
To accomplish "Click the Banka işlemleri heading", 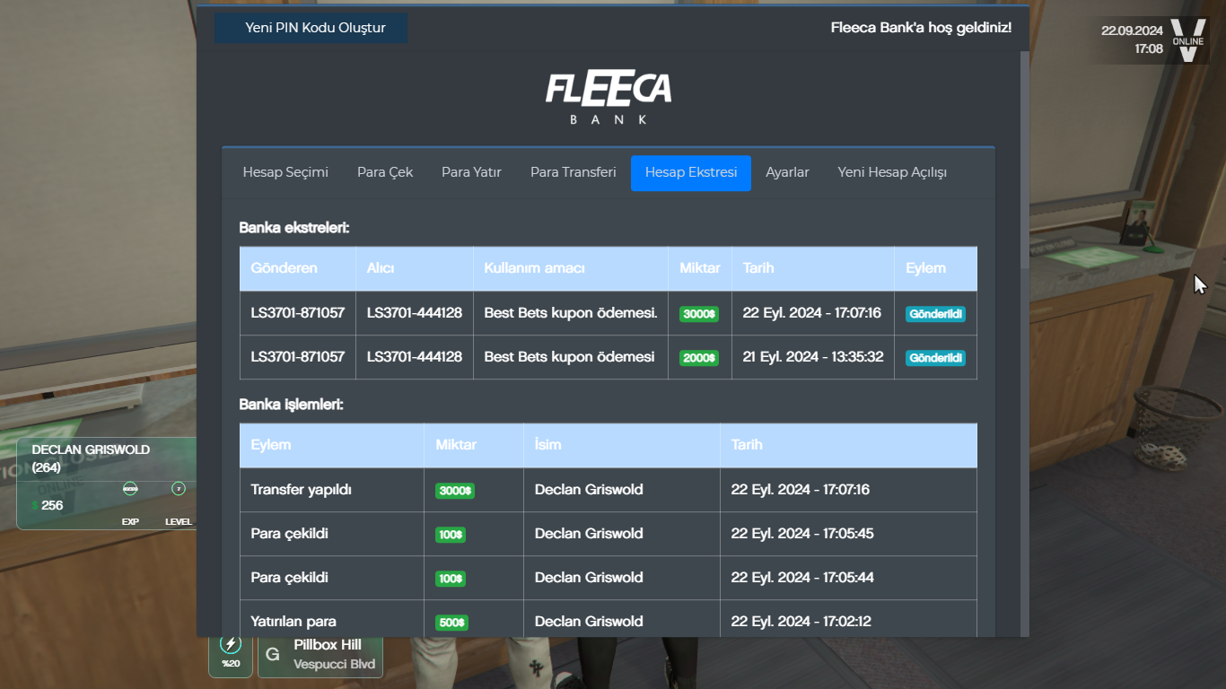I will point(291,405).
